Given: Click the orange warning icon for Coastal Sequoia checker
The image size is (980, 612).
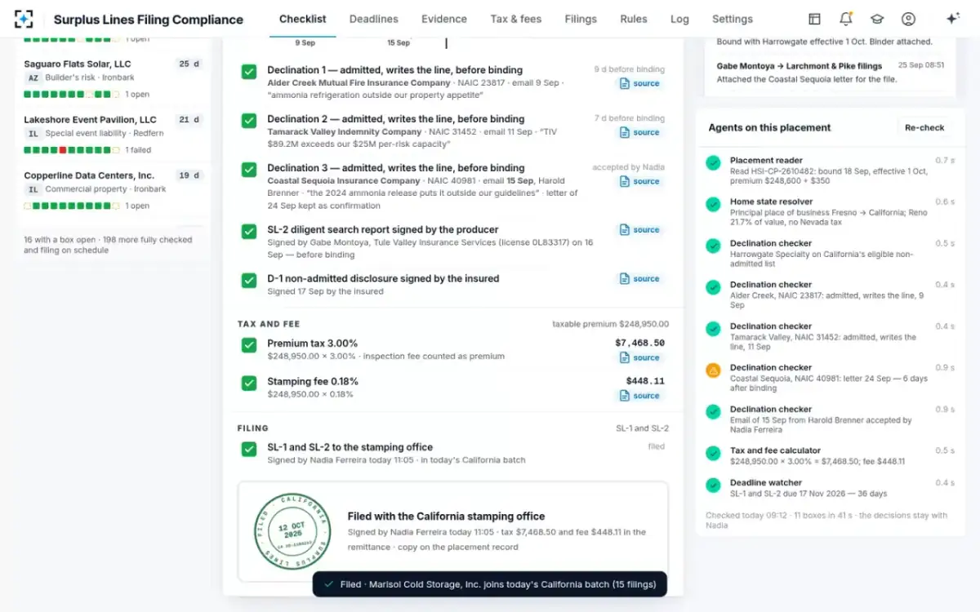Looking at the screenshot, I should click(713, 370).
